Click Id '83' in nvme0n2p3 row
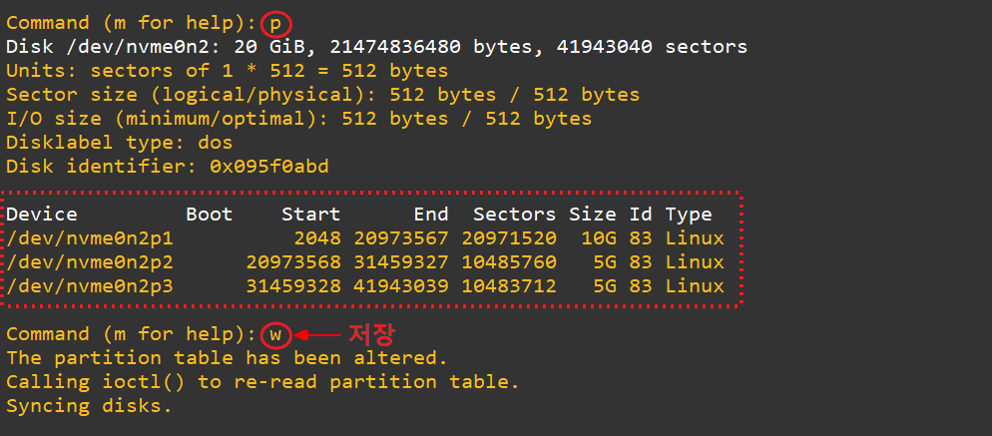The height and width of the screenshot is (436, 992). click(641, 286)
